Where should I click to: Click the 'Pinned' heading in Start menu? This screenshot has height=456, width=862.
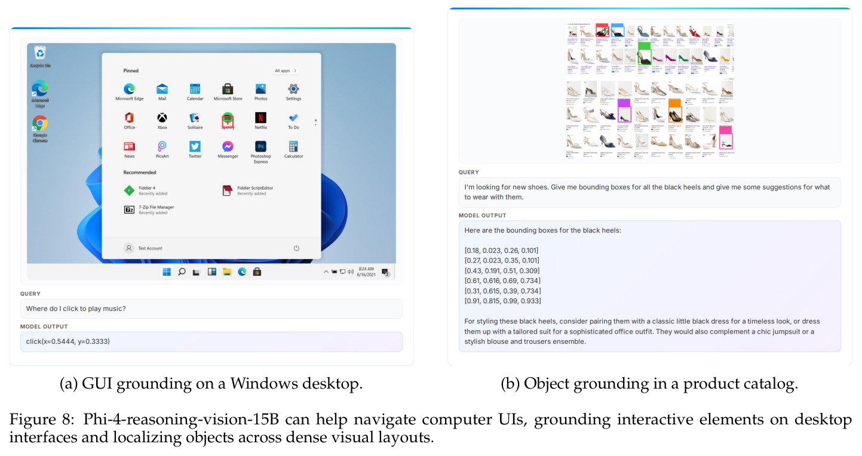pyautogui.click(x=131, y=70)
